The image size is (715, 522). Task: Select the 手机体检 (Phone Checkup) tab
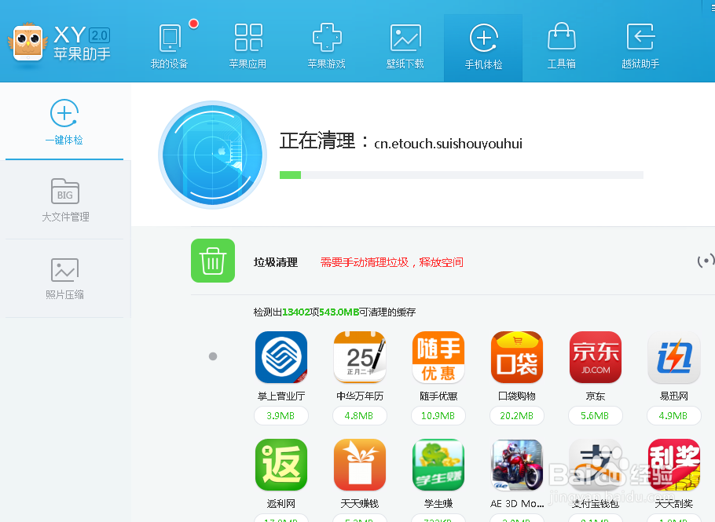click(x=483, y=48)
